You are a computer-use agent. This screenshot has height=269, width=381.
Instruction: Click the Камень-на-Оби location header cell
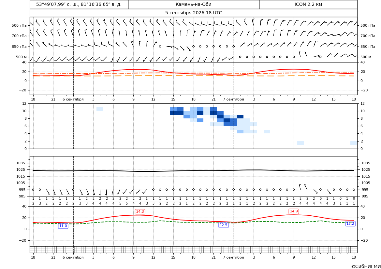(x=194, y=5)
